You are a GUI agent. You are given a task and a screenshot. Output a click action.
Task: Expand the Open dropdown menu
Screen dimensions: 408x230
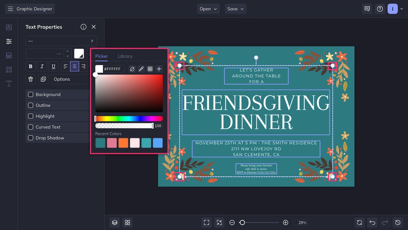[208, 9]
